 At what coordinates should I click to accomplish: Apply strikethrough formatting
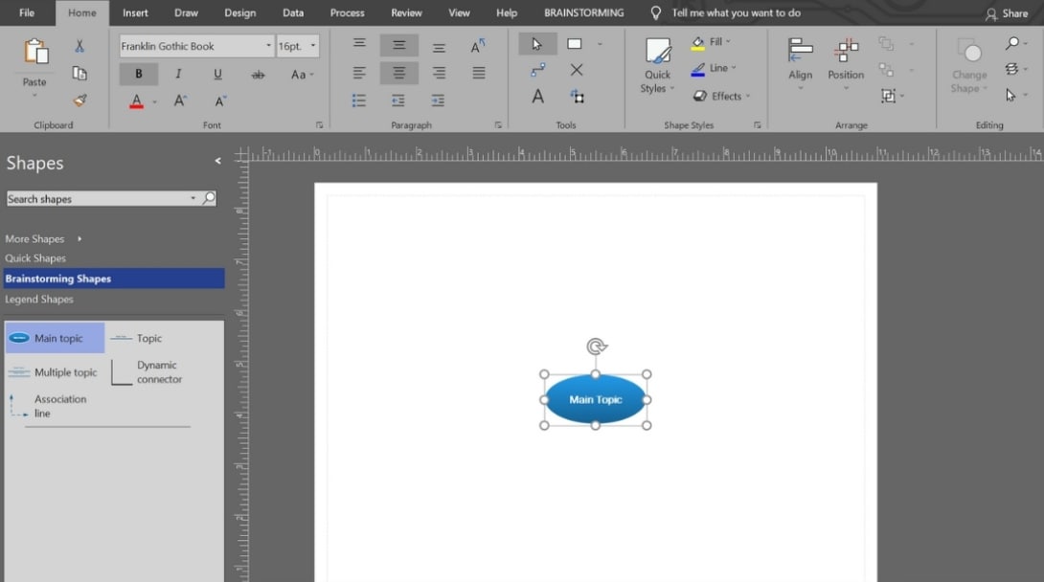[x=258, y=75]
